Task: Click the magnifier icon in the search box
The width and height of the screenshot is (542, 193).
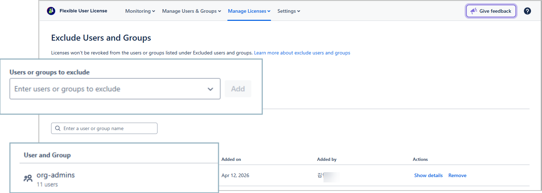Action: pos(58,128)
